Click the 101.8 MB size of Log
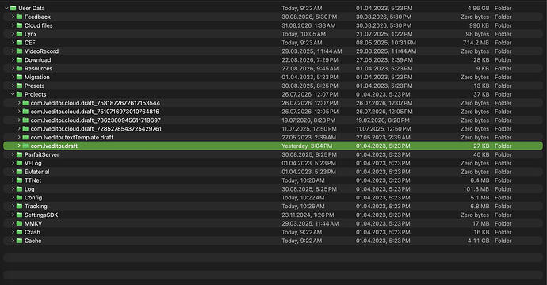 coord(476,189)
